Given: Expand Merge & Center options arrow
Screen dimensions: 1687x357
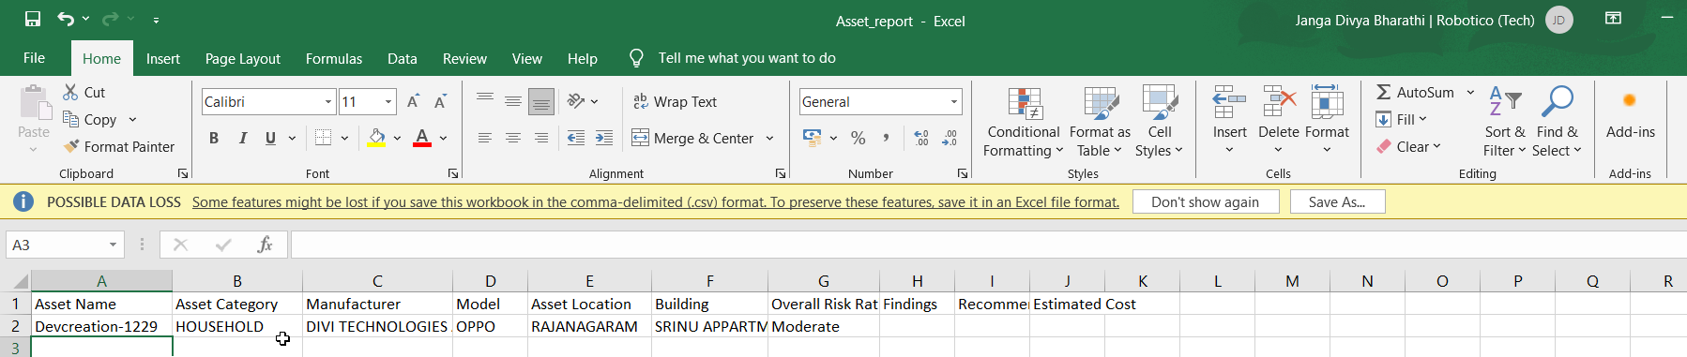Looking at the screenshot, I should pyautogui.click(x=769, y=138).
